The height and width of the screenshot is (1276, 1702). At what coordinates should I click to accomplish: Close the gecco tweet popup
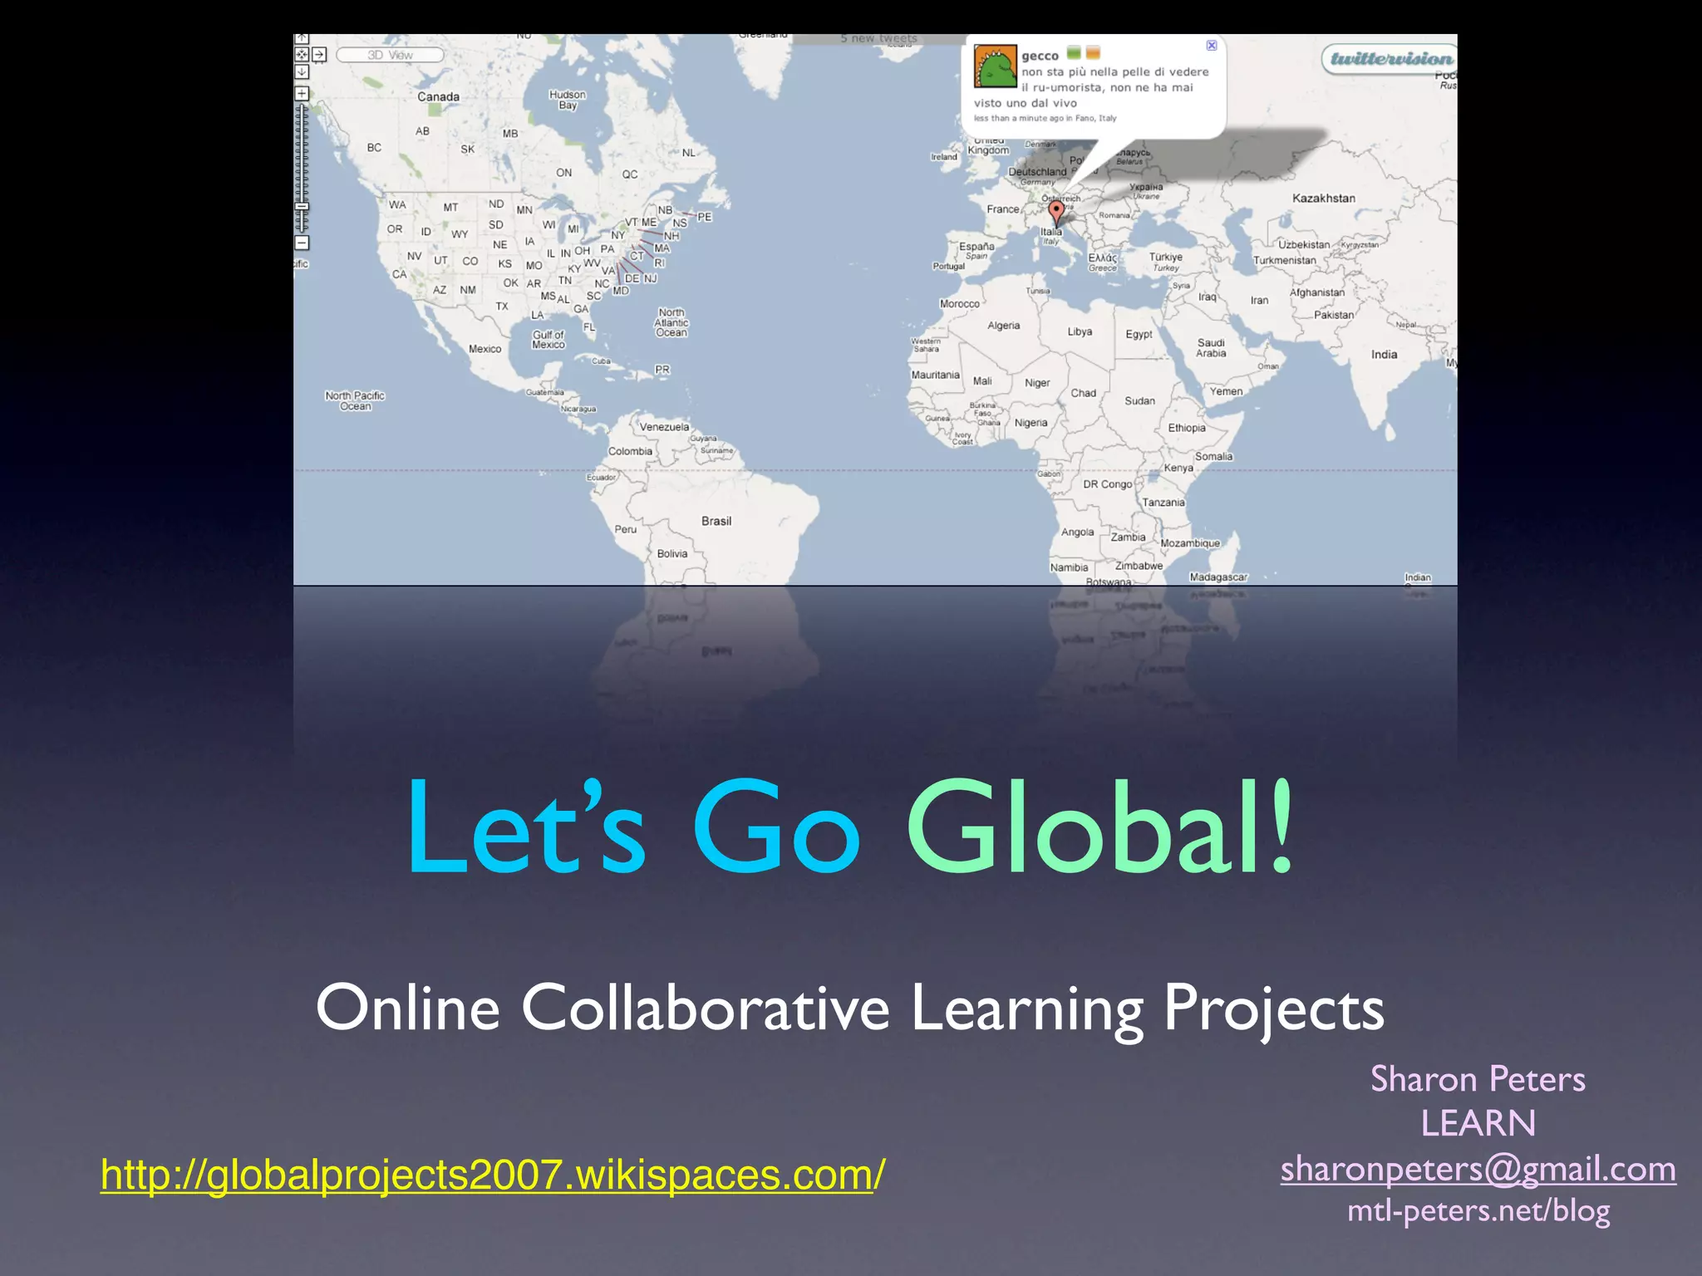[x=1212, y=46]
